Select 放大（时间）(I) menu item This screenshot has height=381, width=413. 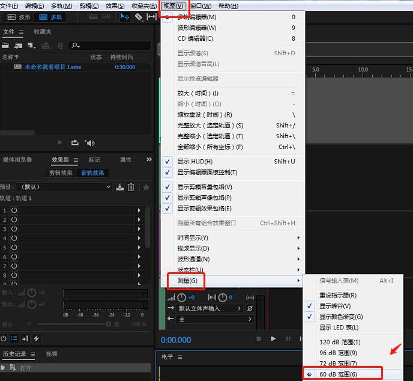[x=233, y=93]
